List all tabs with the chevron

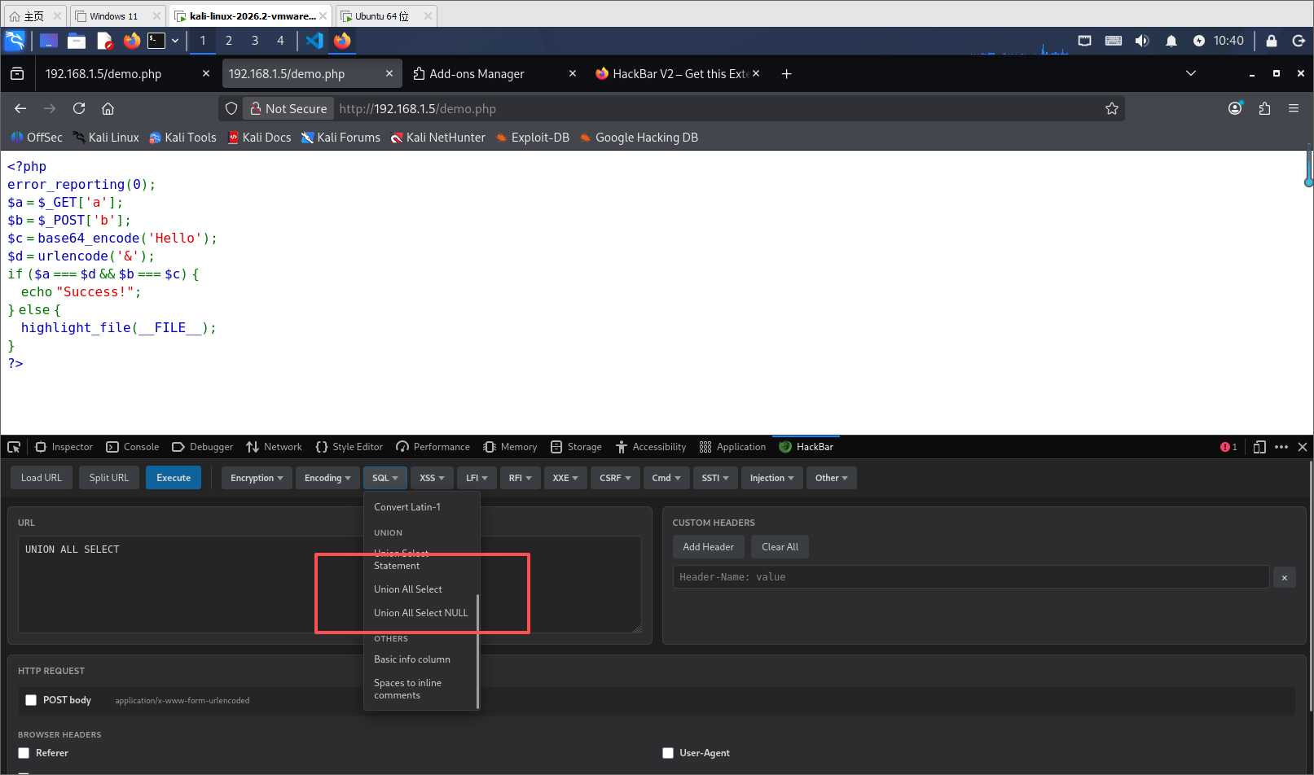point(1190,74)
